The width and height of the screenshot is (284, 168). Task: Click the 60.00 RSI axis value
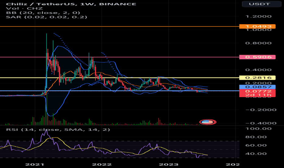coord(256,145)
